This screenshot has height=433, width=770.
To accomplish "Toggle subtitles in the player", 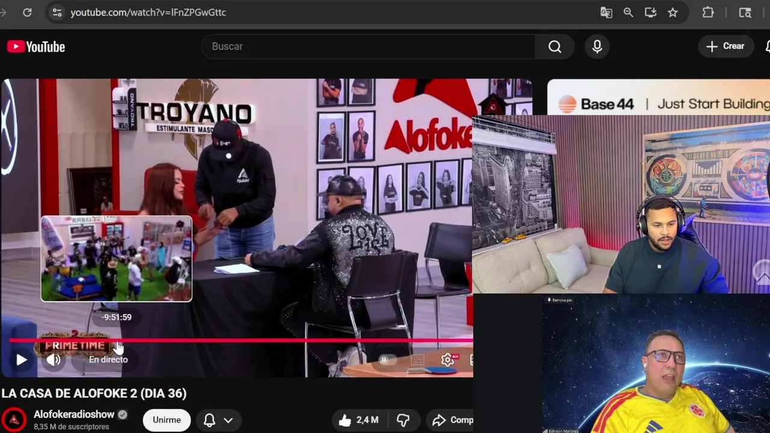I will [417, 360].
